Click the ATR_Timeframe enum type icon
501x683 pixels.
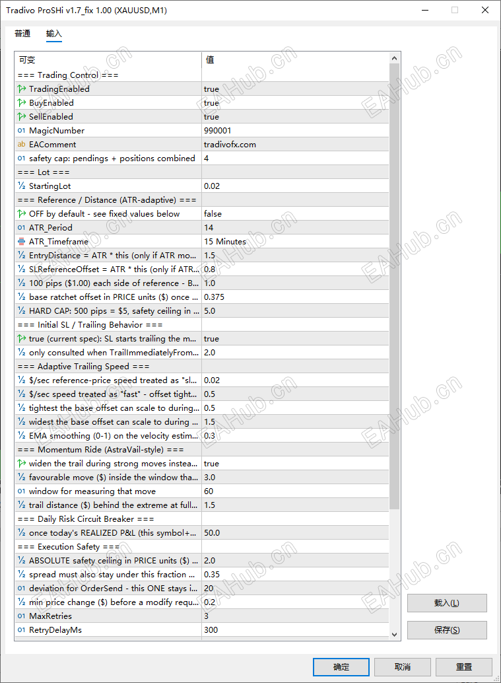click(x=21, y=242)
